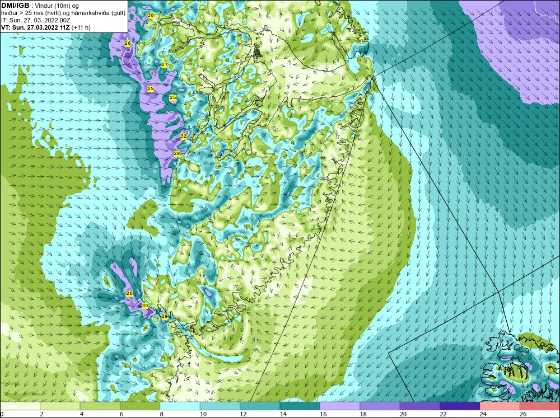Screen dimensions: 560x418
Task: Click the lavender 16–18 m/s swatch
Action: pos(340,406)
